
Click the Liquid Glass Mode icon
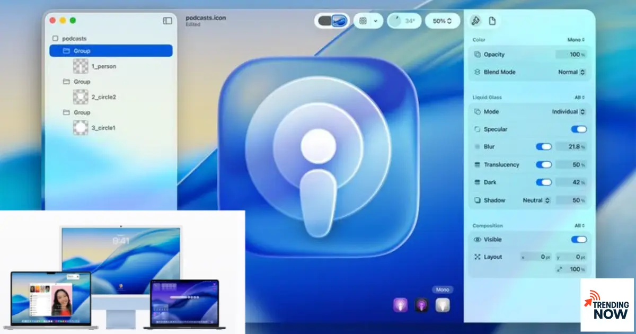click(x=477, y=112)
